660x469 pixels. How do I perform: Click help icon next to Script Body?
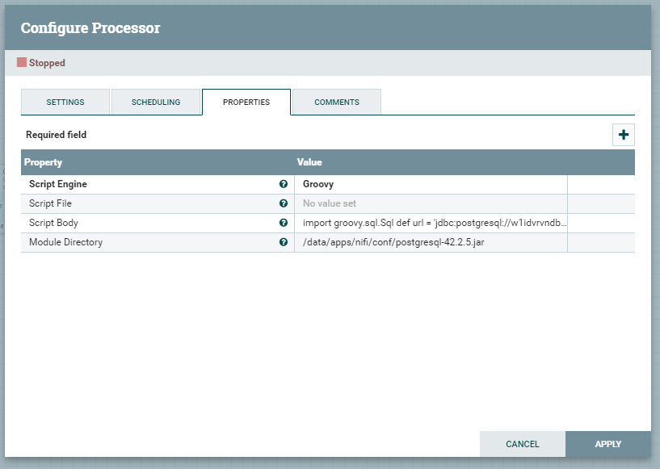(x=284, y=223)
